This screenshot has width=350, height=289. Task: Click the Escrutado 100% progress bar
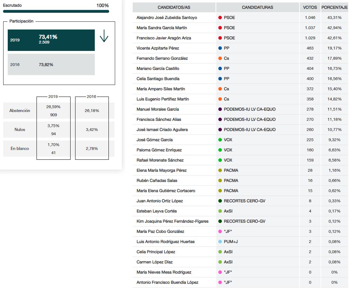tap(56, 11)
